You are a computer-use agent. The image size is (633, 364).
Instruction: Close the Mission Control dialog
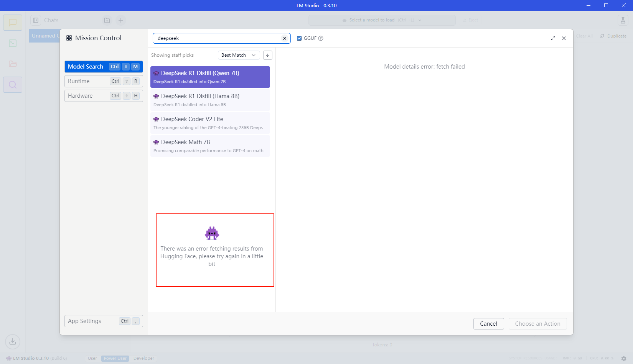(564, 38)
